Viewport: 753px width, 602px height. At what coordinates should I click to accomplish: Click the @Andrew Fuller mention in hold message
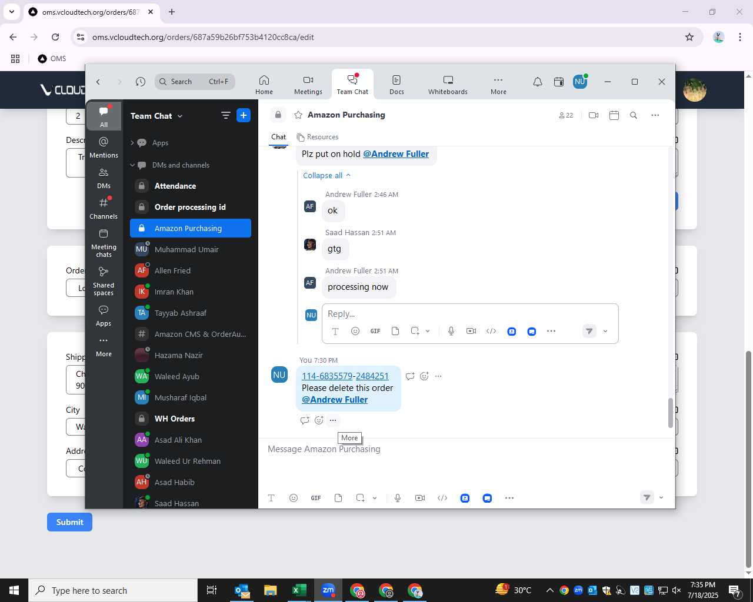396,154
